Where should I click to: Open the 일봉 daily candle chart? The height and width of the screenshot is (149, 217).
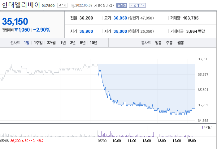point(158,43)
